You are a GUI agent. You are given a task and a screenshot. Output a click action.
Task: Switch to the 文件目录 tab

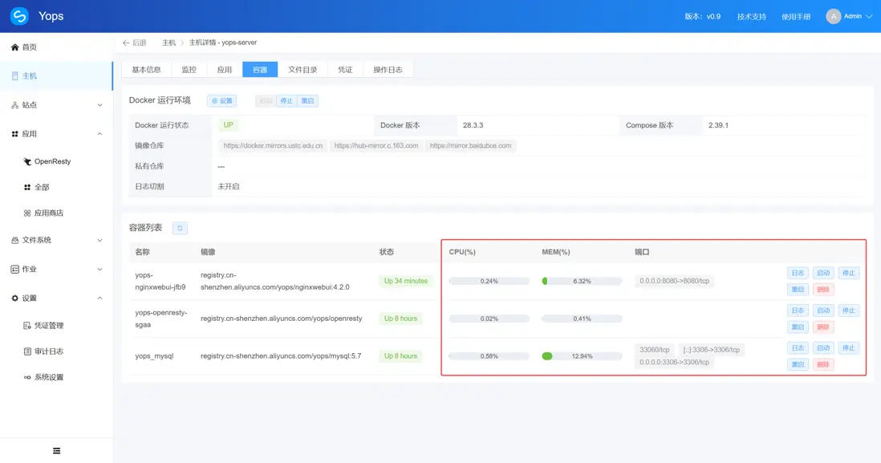[x=302, y=70]
